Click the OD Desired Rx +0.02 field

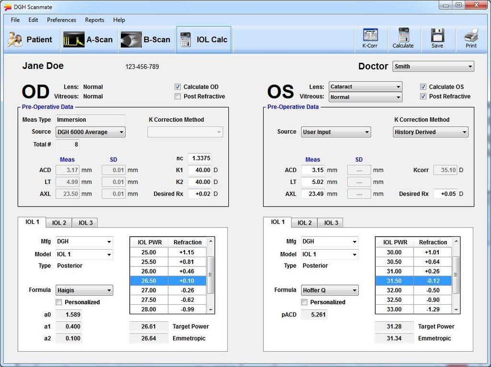coord(200,194)
